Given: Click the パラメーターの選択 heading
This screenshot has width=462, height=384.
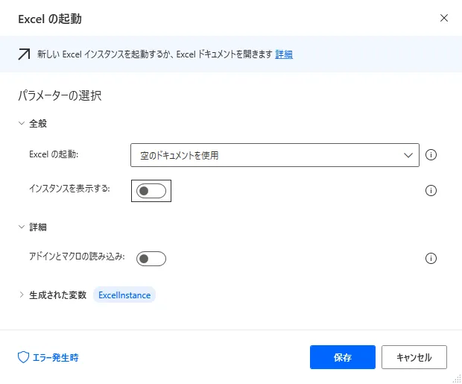Looking at the screenshot, I should tap(59, 95).
